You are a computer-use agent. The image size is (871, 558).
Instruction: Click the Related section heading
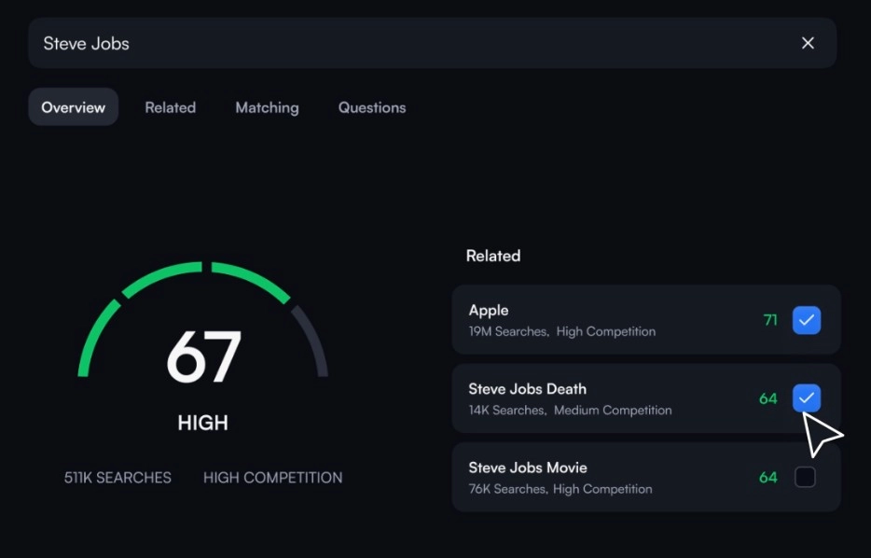[x=492, y=256]
